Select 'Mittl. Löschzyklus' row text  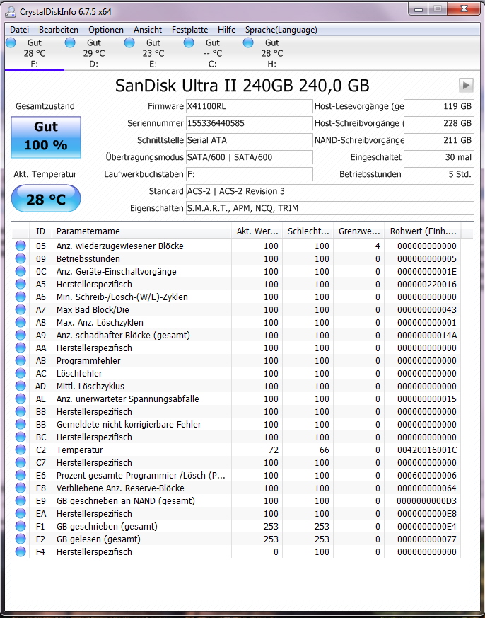[x=90, y=386]
